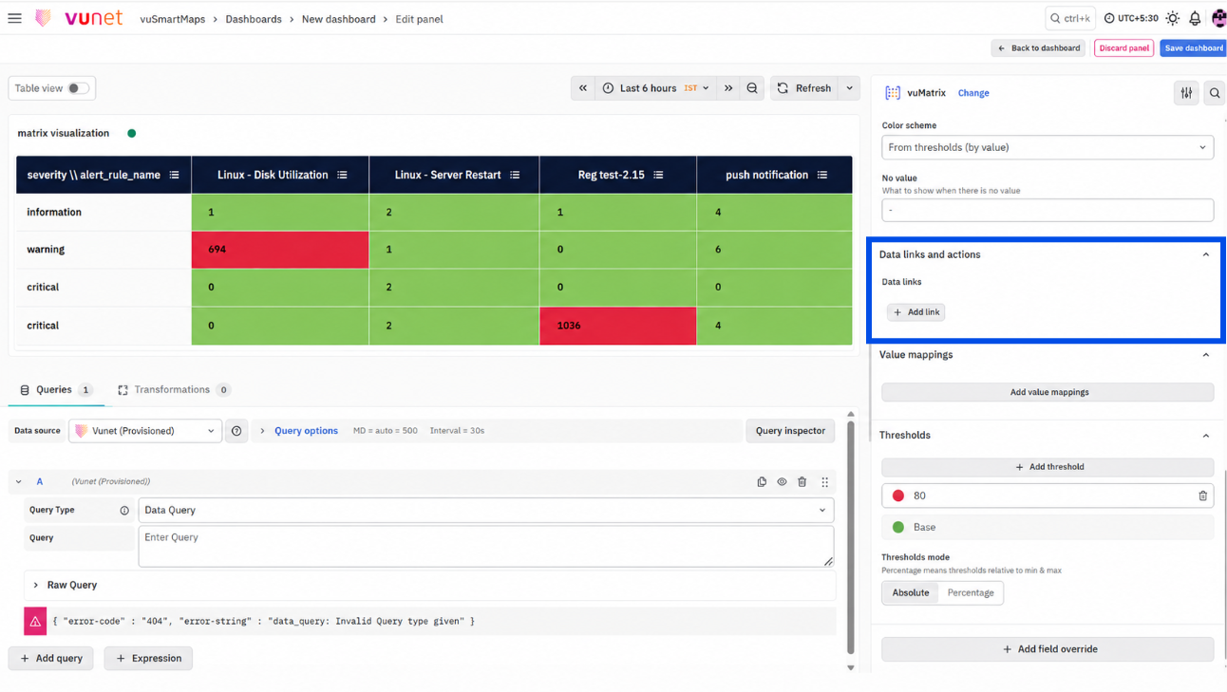Viewport: 1227px width, 692px height.
Task: Select Percentage thresholds mode
Action: point(971,592)
